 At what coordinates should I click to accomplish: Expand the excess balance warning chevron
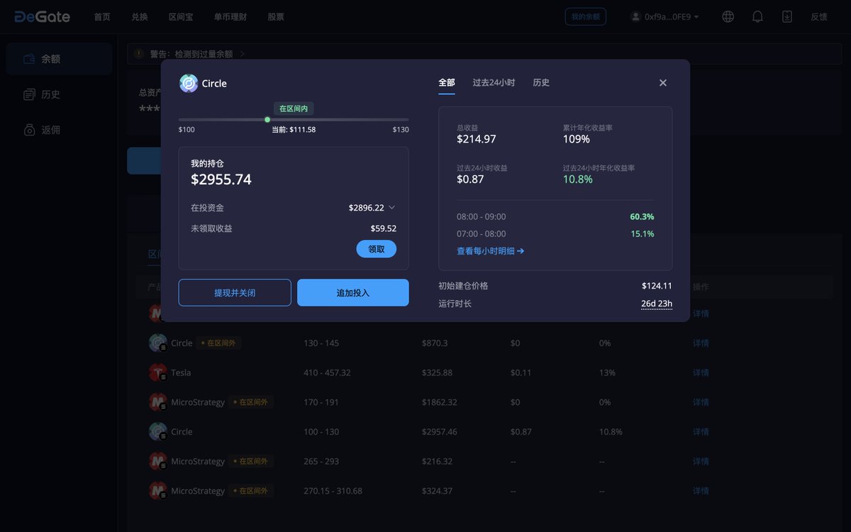coord(243,54)
